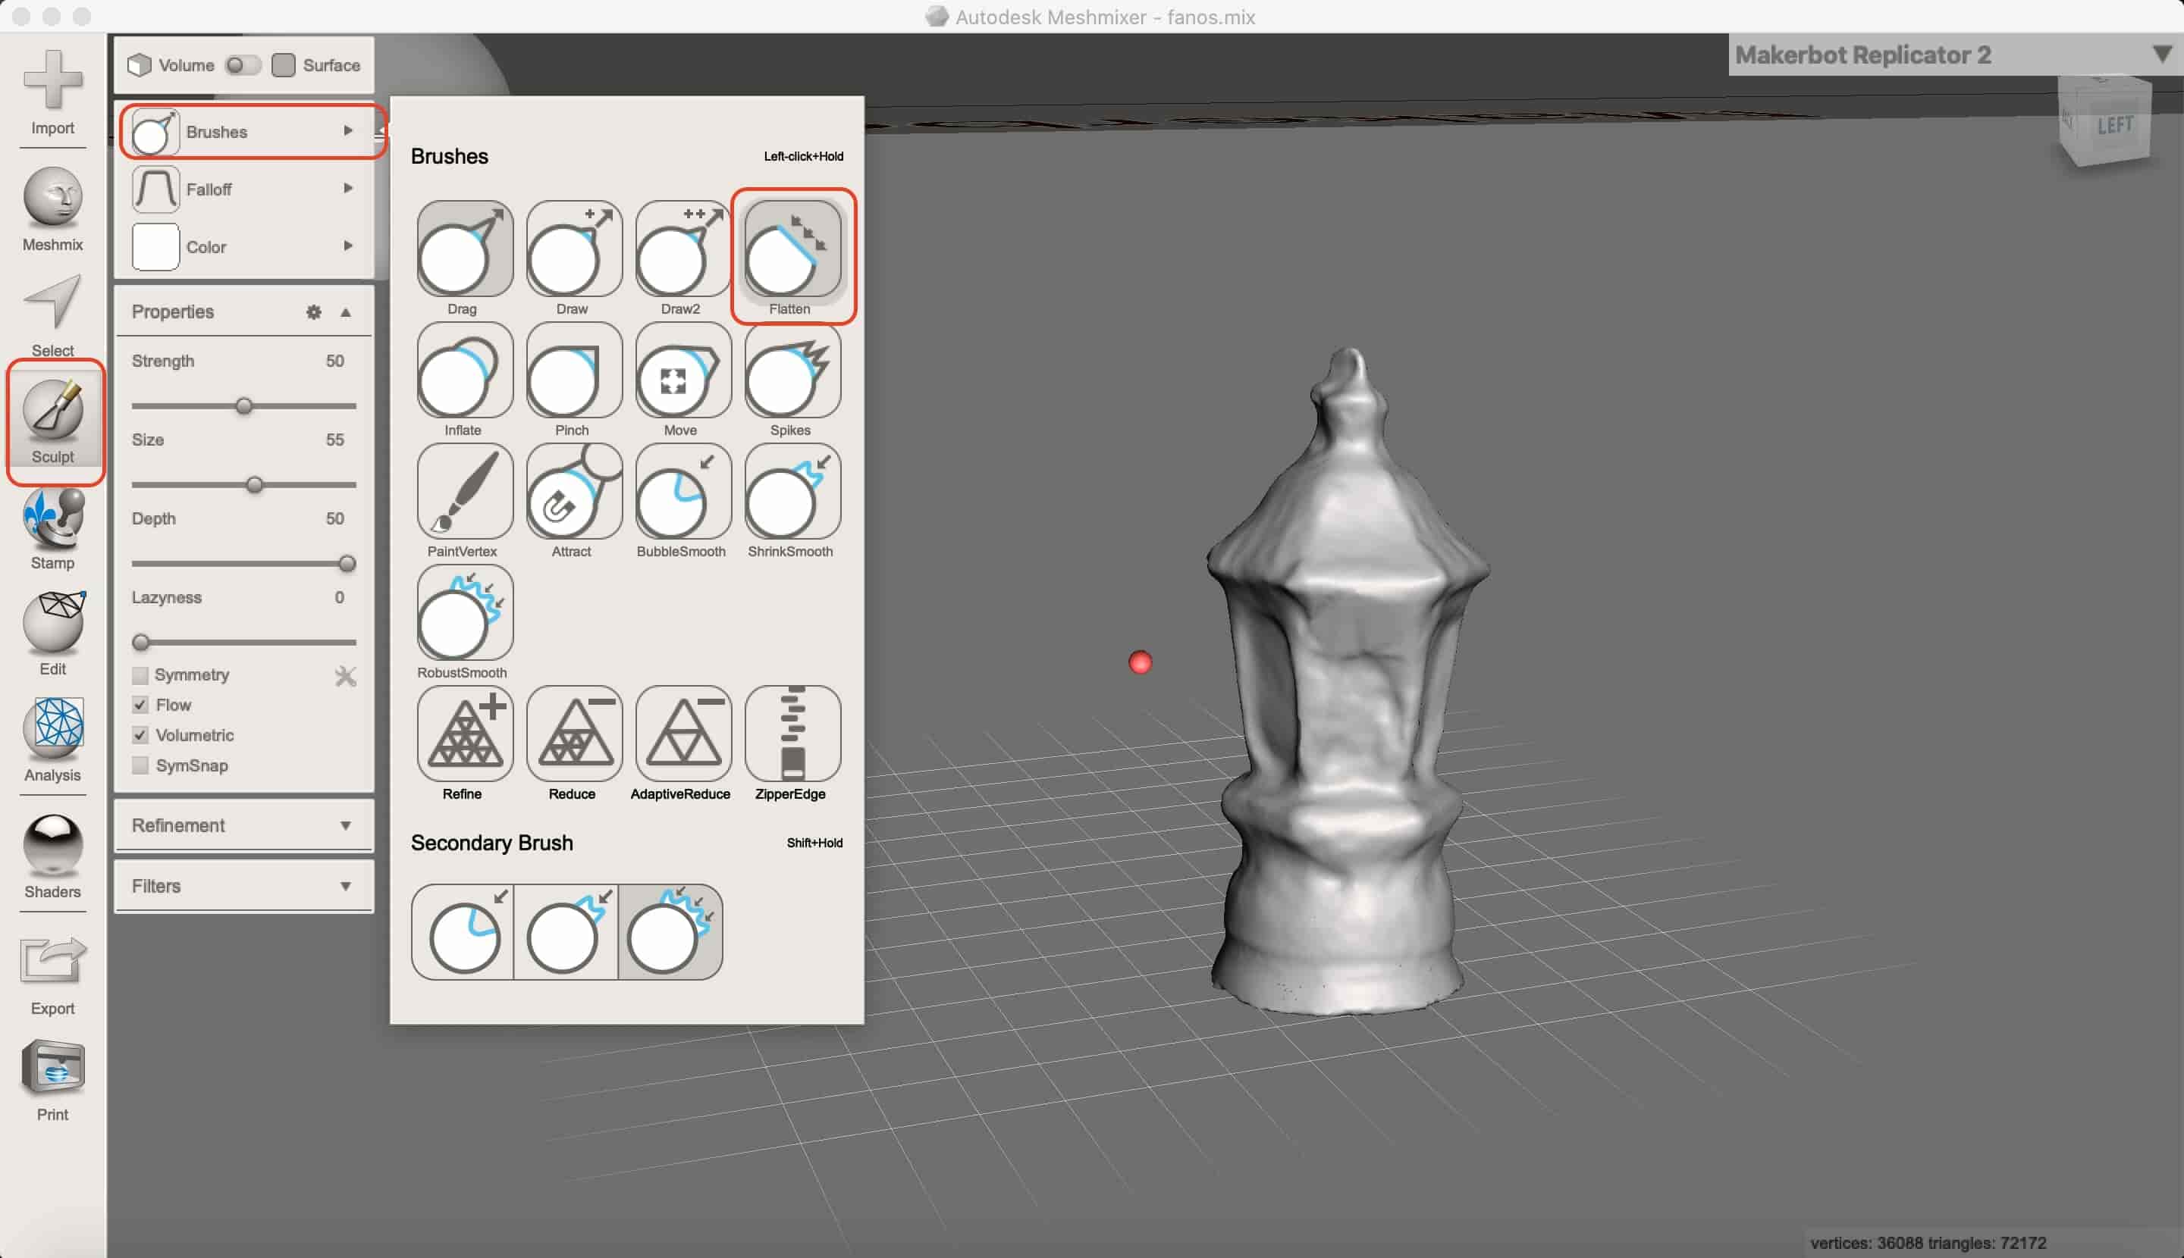Choose the Drag brush
The width and height of the screenshot is (2184, 1258).
(x=464, y=249)
